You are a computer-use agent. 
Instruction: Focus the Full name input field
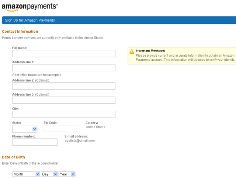[64, 54]
